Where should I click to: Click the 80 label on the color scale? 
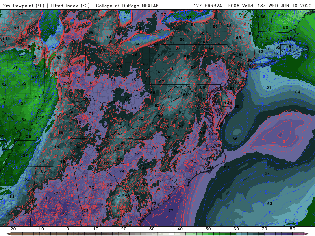coord(293,229)
